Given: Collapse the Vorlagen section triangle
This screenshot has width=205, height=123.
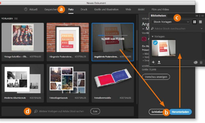Looking at the screenshot, I should [152, 37].
